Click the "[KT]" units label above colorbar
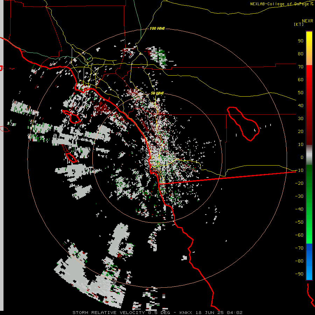Image resolution: width=315 pixels, height=315 pixels. pyautogui.click(x=299, y=24)
